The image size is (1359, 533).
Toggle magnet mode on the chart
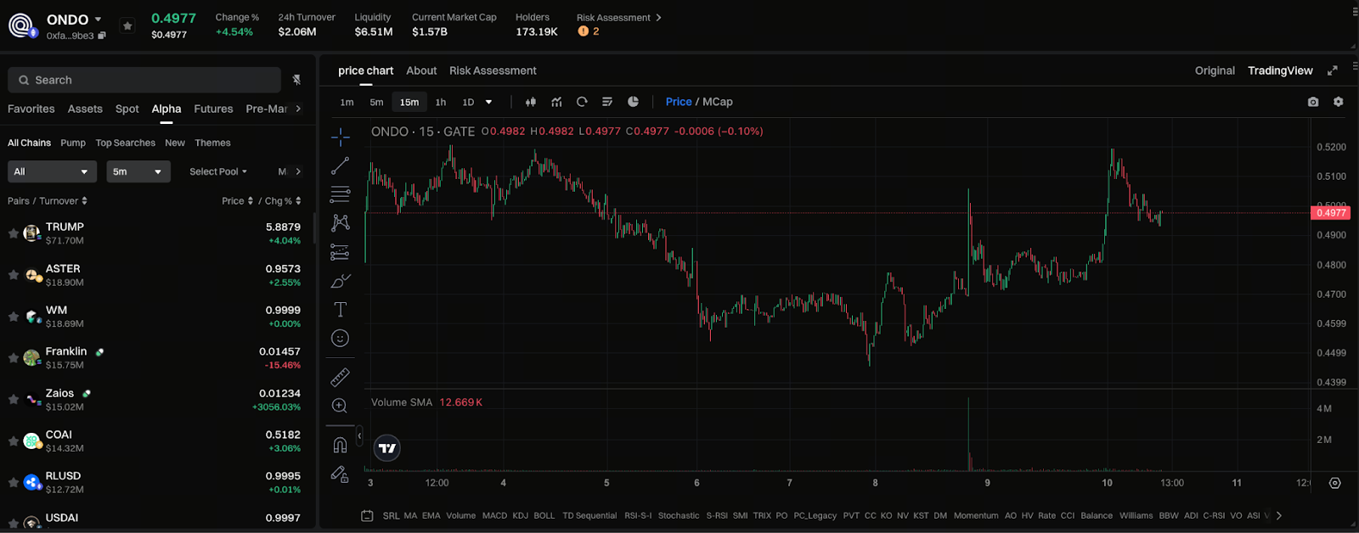coord(340,445)
